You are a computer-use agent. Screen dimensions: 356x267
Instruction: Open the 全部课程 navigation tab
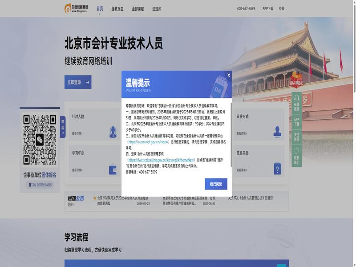138,8
